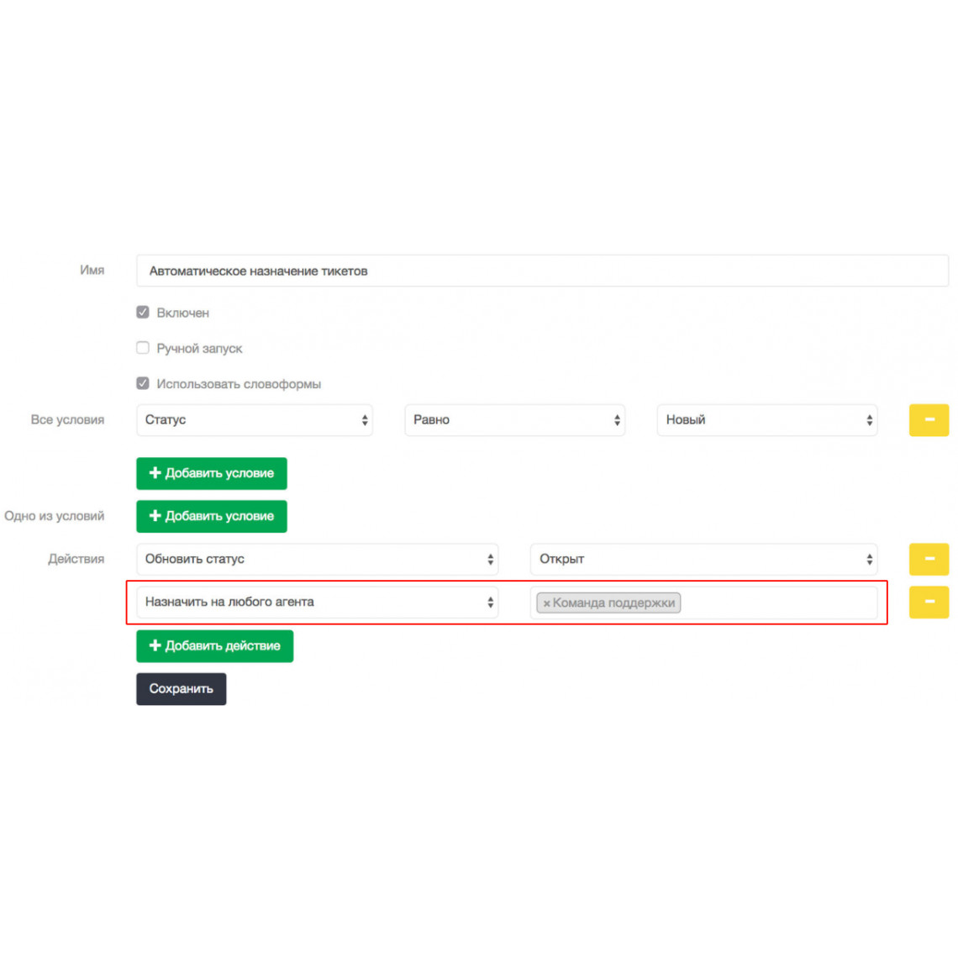Click the Использовать словоформы label

coord(239,384)
